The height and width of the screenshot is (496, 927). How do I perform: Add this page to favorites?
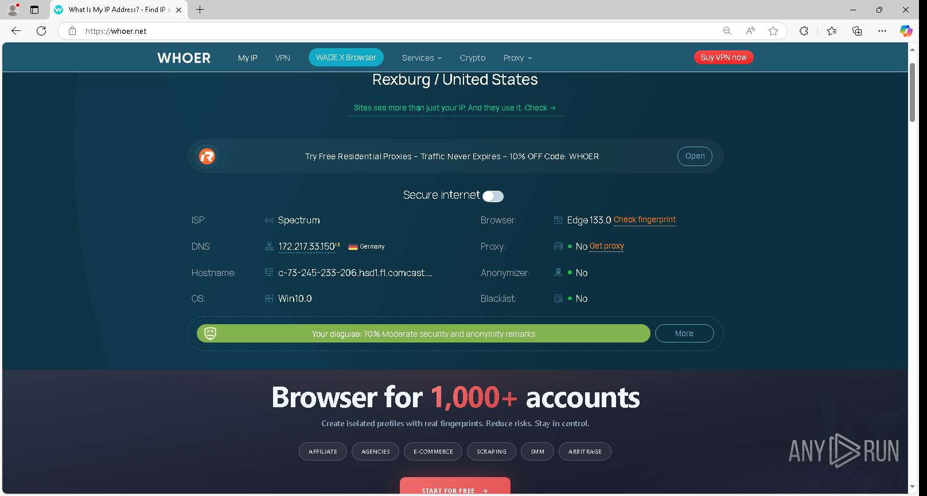coord(773,31)
